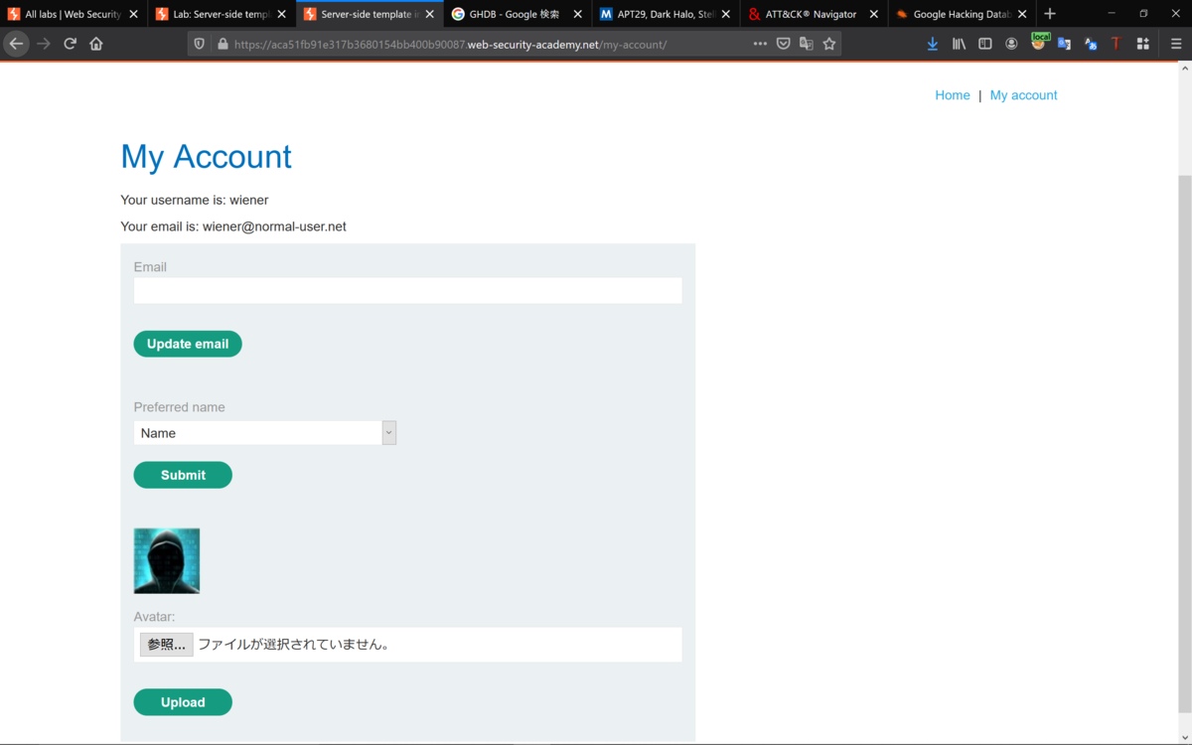
Task: Close the 'APT29, Dark Halo' tab
Action: pos(725,14)
